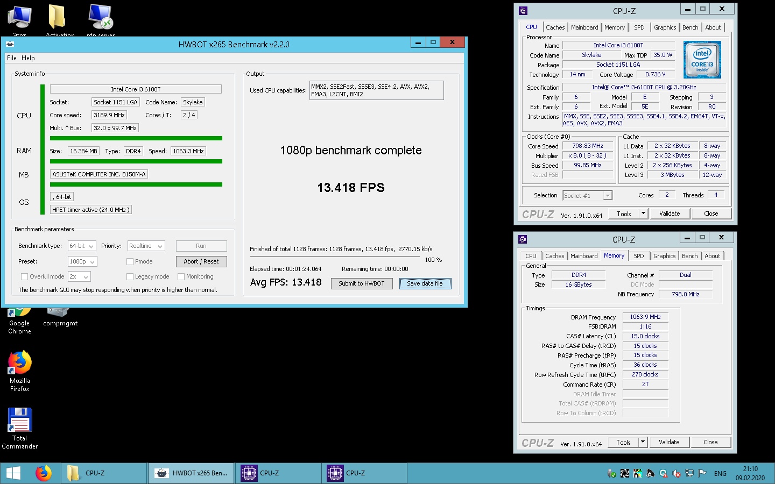
Task: Click the bottom CPU-Z window title icon
Action: pyautogui.click(x=522, y=239)
